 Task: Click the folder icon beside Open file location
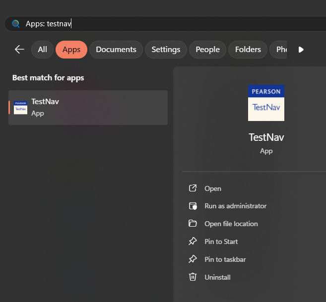point(193,224)
